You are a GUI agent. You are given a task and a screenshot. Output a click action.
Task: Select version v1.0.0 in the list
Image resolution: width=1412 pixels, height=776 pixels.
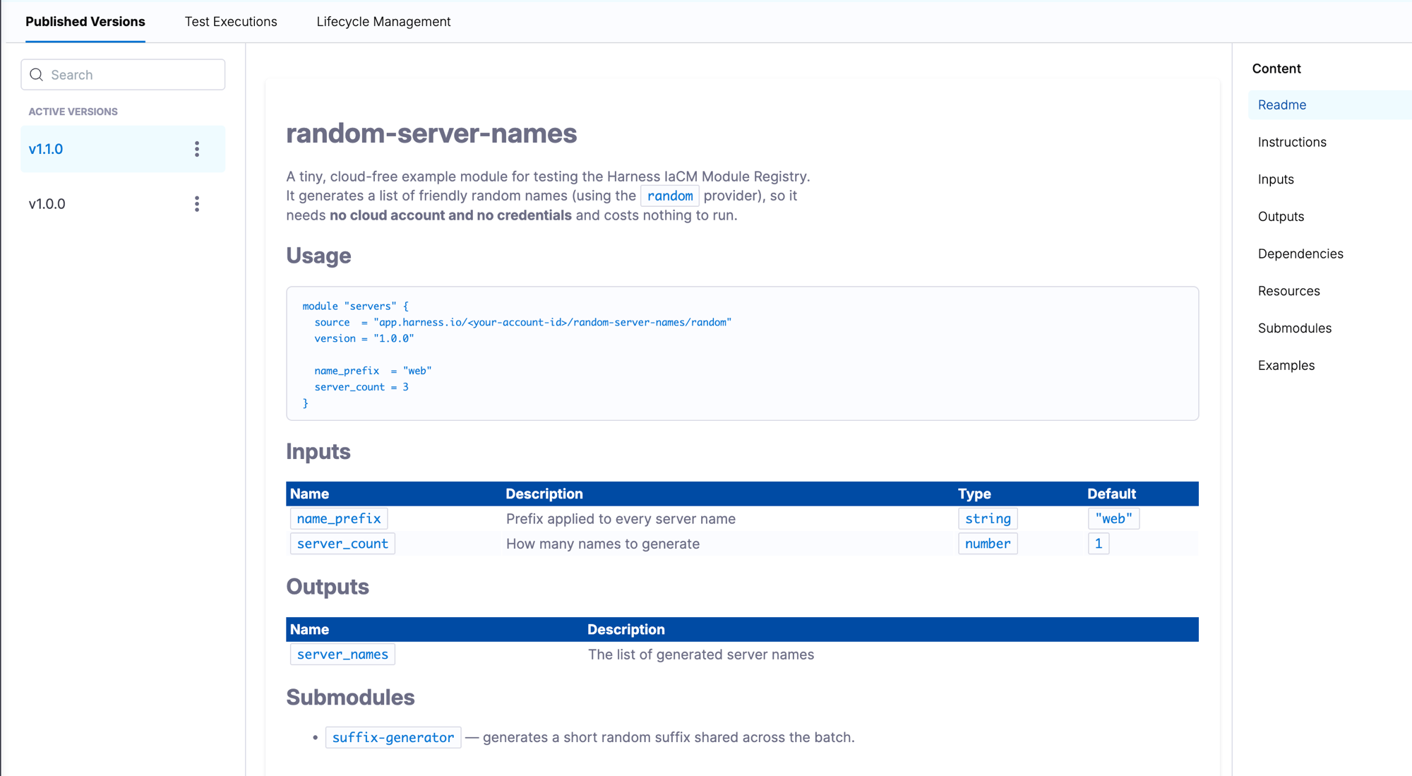[x=123, y=204]
